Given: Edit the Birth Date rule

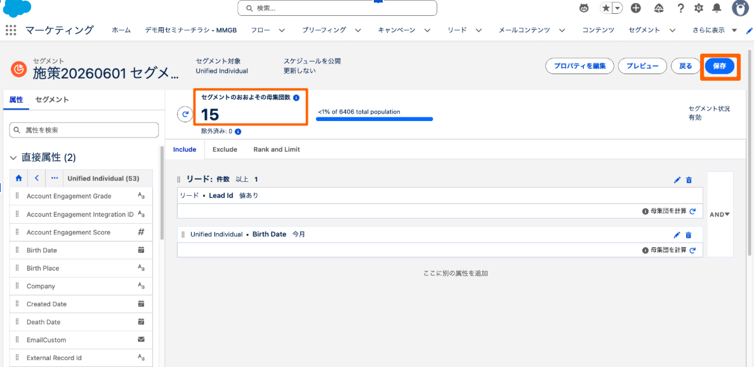Looking at the screenshot, I should point(677,235).
